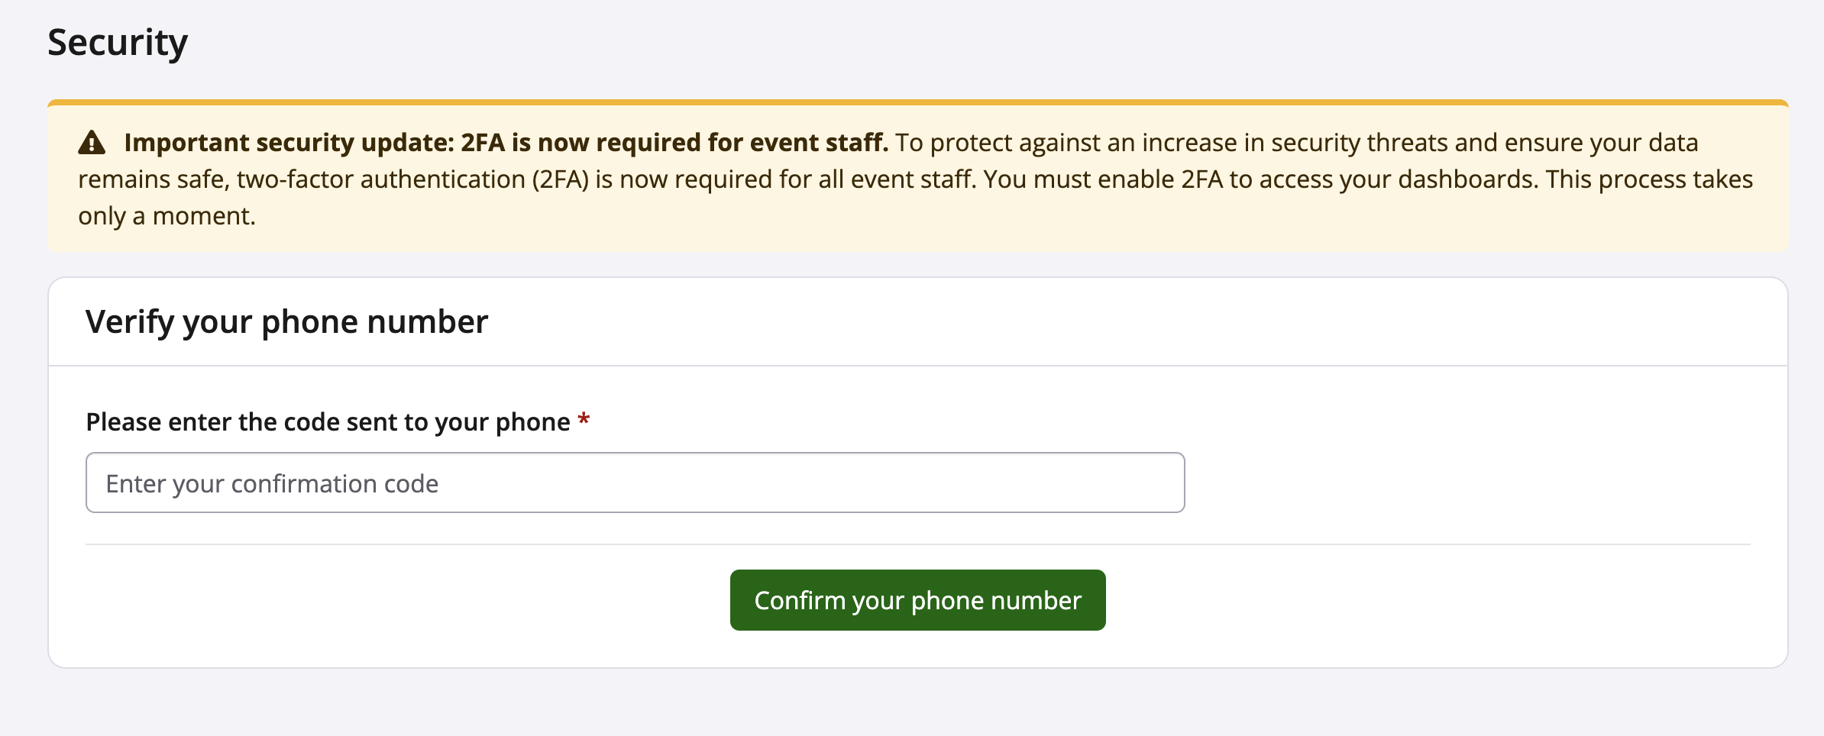Viewport: 1824px width, 736px height.
Task: Click the icon preceding 'Important security update'
Action: [x=92, y=140]
